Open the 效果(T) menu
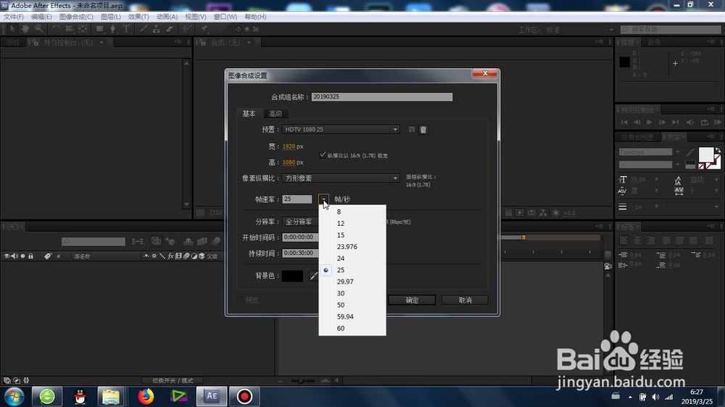Screen dimensions: 725x407 (x=138, y=17)
